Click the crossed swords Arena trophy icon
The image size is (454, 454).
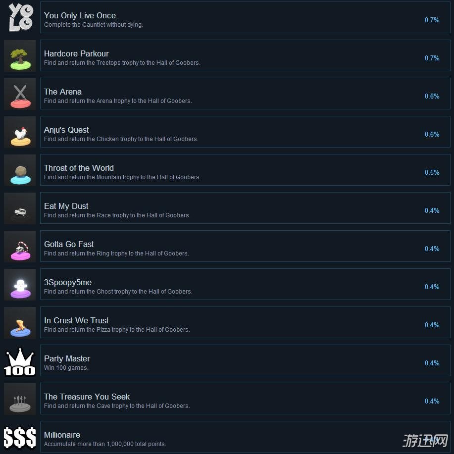tap(20, 94)
